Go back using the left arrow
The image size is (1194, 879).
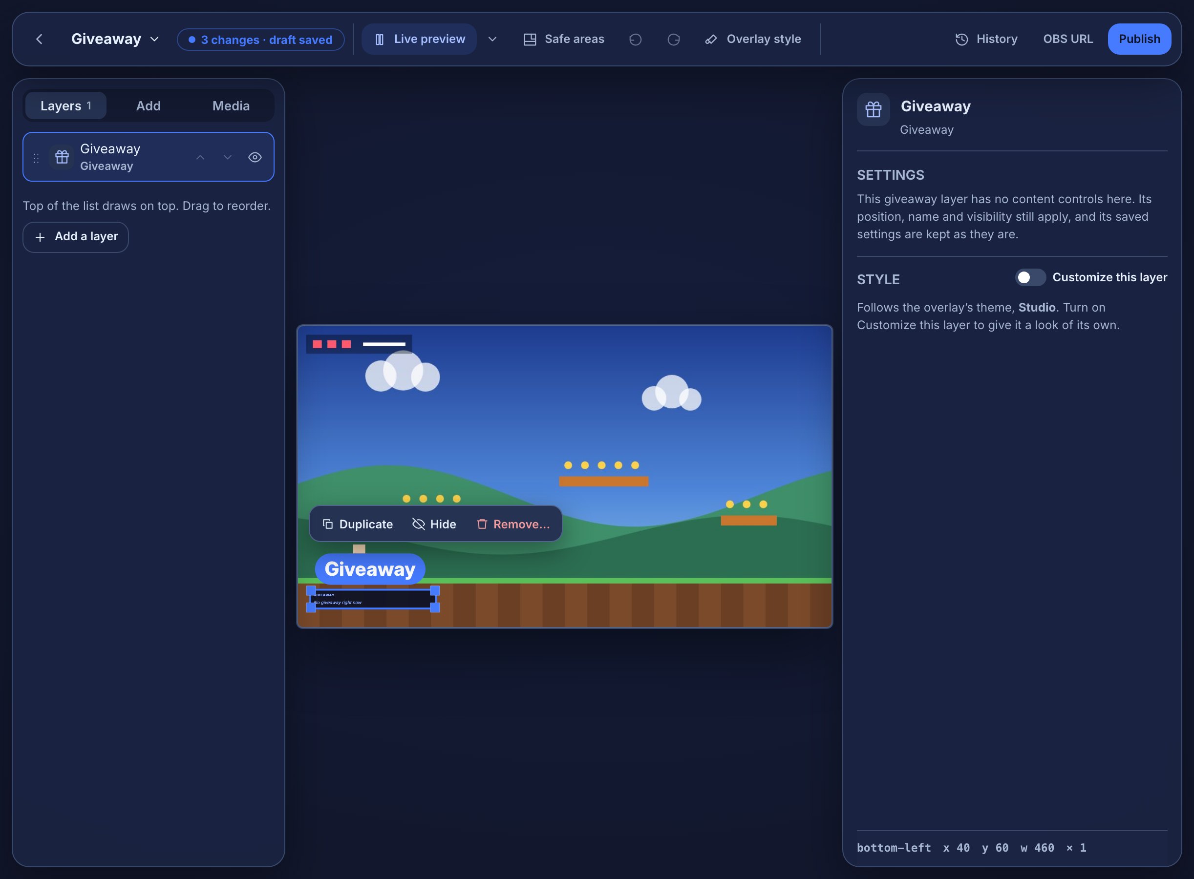pyautogui.click(x=39, y=40)
